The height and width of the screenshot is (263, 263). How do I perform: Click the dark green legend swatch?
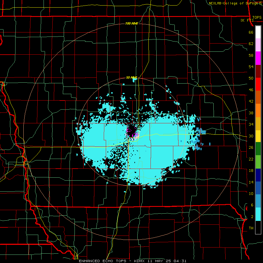coord(258,149)
